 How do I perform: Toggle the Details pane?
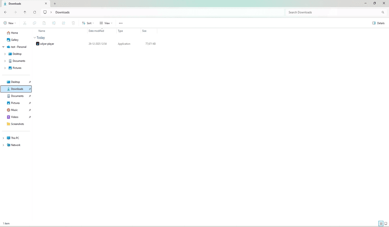tap(378, 23)
